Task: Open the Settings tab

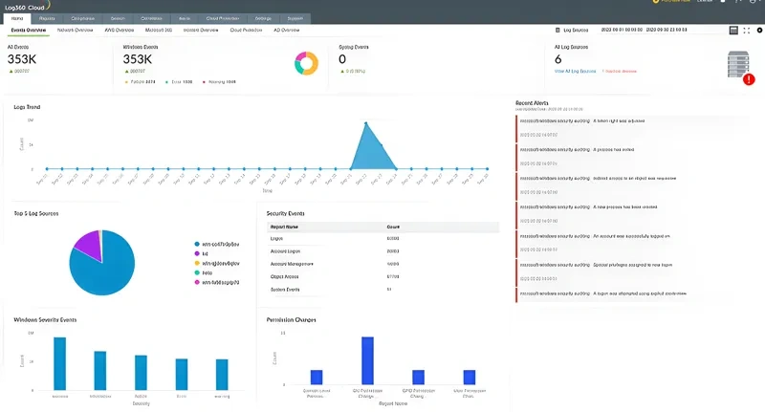Action: click(x=263, y=18)
